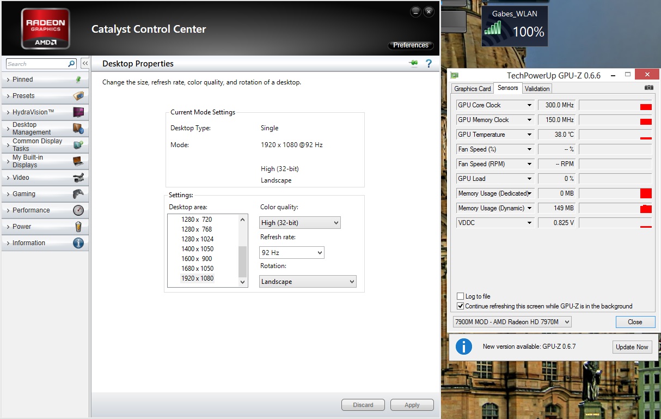Select the 1920 x 1080 resolution
Image resolution: width=661 pixels, height=419 pixels.
pos(197,278)
